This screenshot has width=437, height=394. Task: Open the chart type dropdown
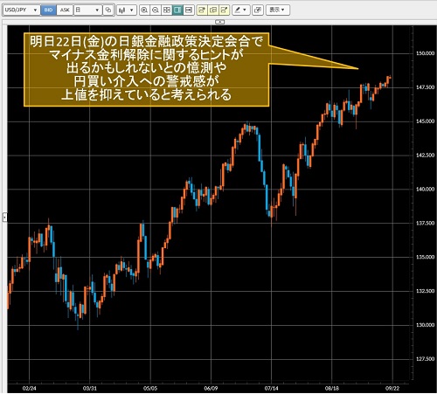[127, 10]
